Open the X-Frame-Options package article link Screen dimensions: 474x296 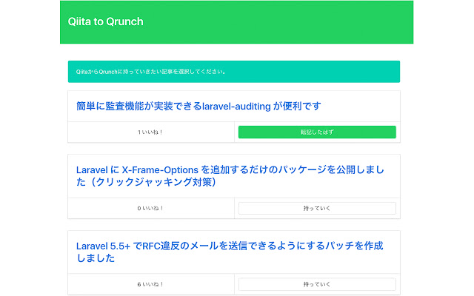(230, 176)
